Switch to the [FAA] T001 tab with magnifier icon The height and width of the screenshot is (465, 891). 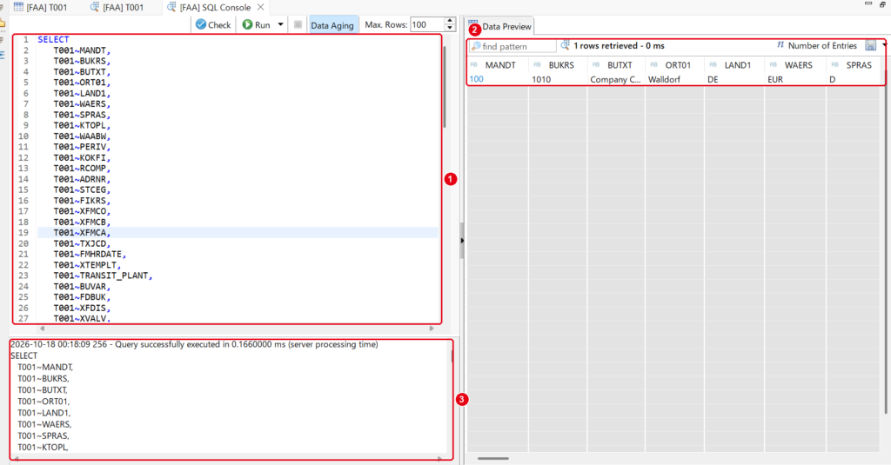pos(117,7)
